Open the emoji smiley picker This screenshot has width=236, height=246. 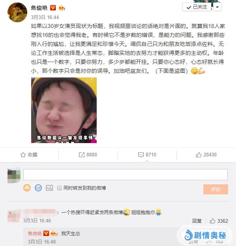27,188
